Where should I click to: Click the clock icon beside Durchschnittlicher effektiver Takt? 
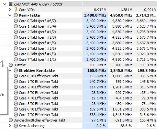click(11, 120)
